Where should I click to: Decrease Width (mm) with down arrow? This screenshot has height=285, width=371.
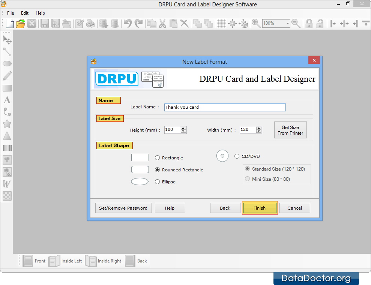[x=259, y=131]
